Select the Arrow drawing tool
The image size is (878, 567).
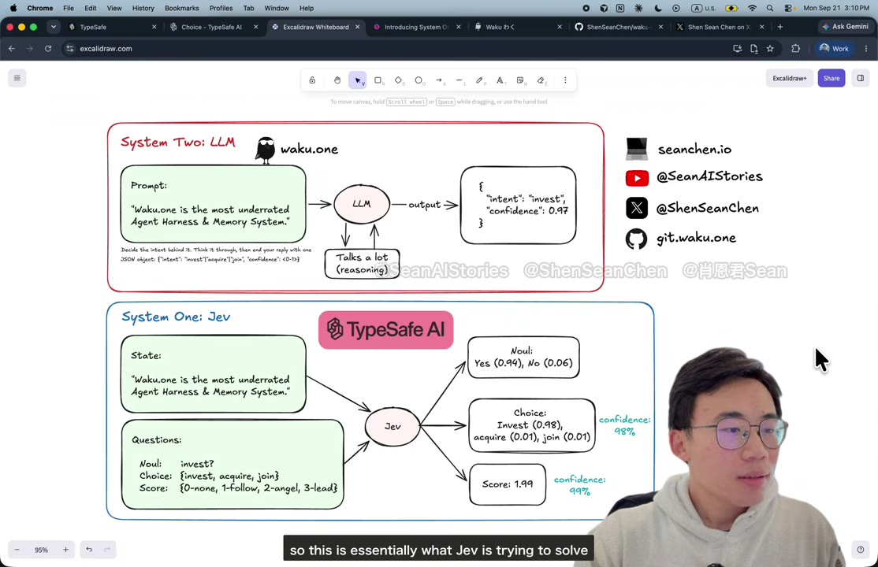coord(439,80)
